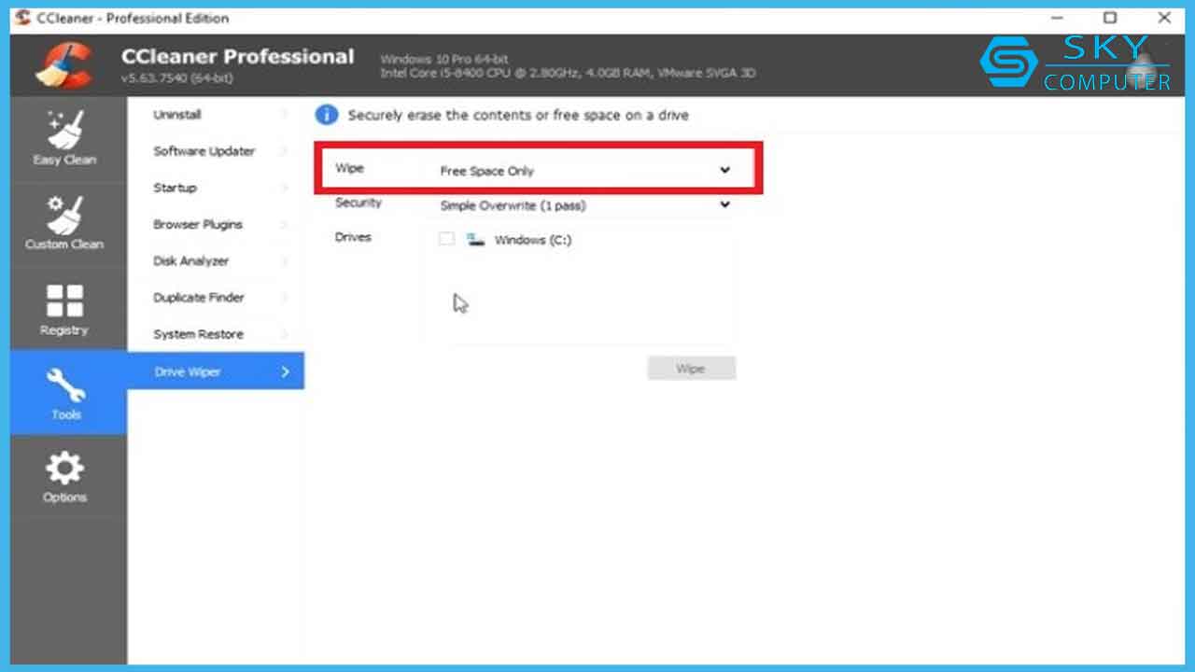1195x672 pixels.
Task: Close the CCleaner window
Action: (x=1164, y=18)
